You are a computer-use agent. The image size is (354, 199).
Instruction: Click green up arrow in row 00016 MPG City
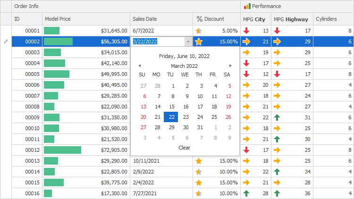pos(246,193)
